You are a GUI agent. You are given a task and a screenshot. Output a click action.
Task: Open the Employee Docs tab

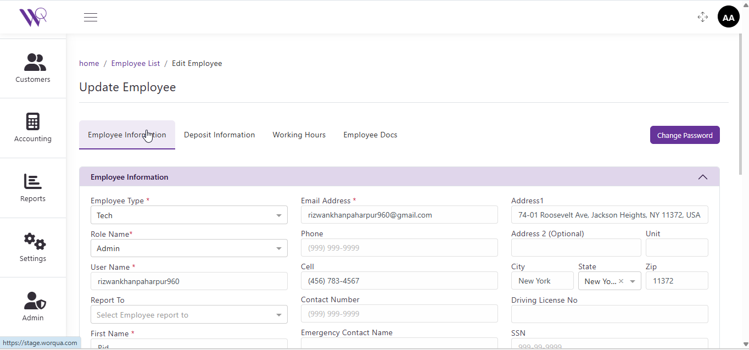(x=370, y=135)
